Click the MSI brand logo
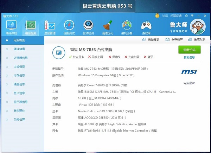 189,72
